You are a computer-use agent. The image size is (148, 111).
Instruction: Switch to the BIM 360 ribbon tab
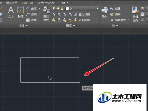(x=27, y=3)
